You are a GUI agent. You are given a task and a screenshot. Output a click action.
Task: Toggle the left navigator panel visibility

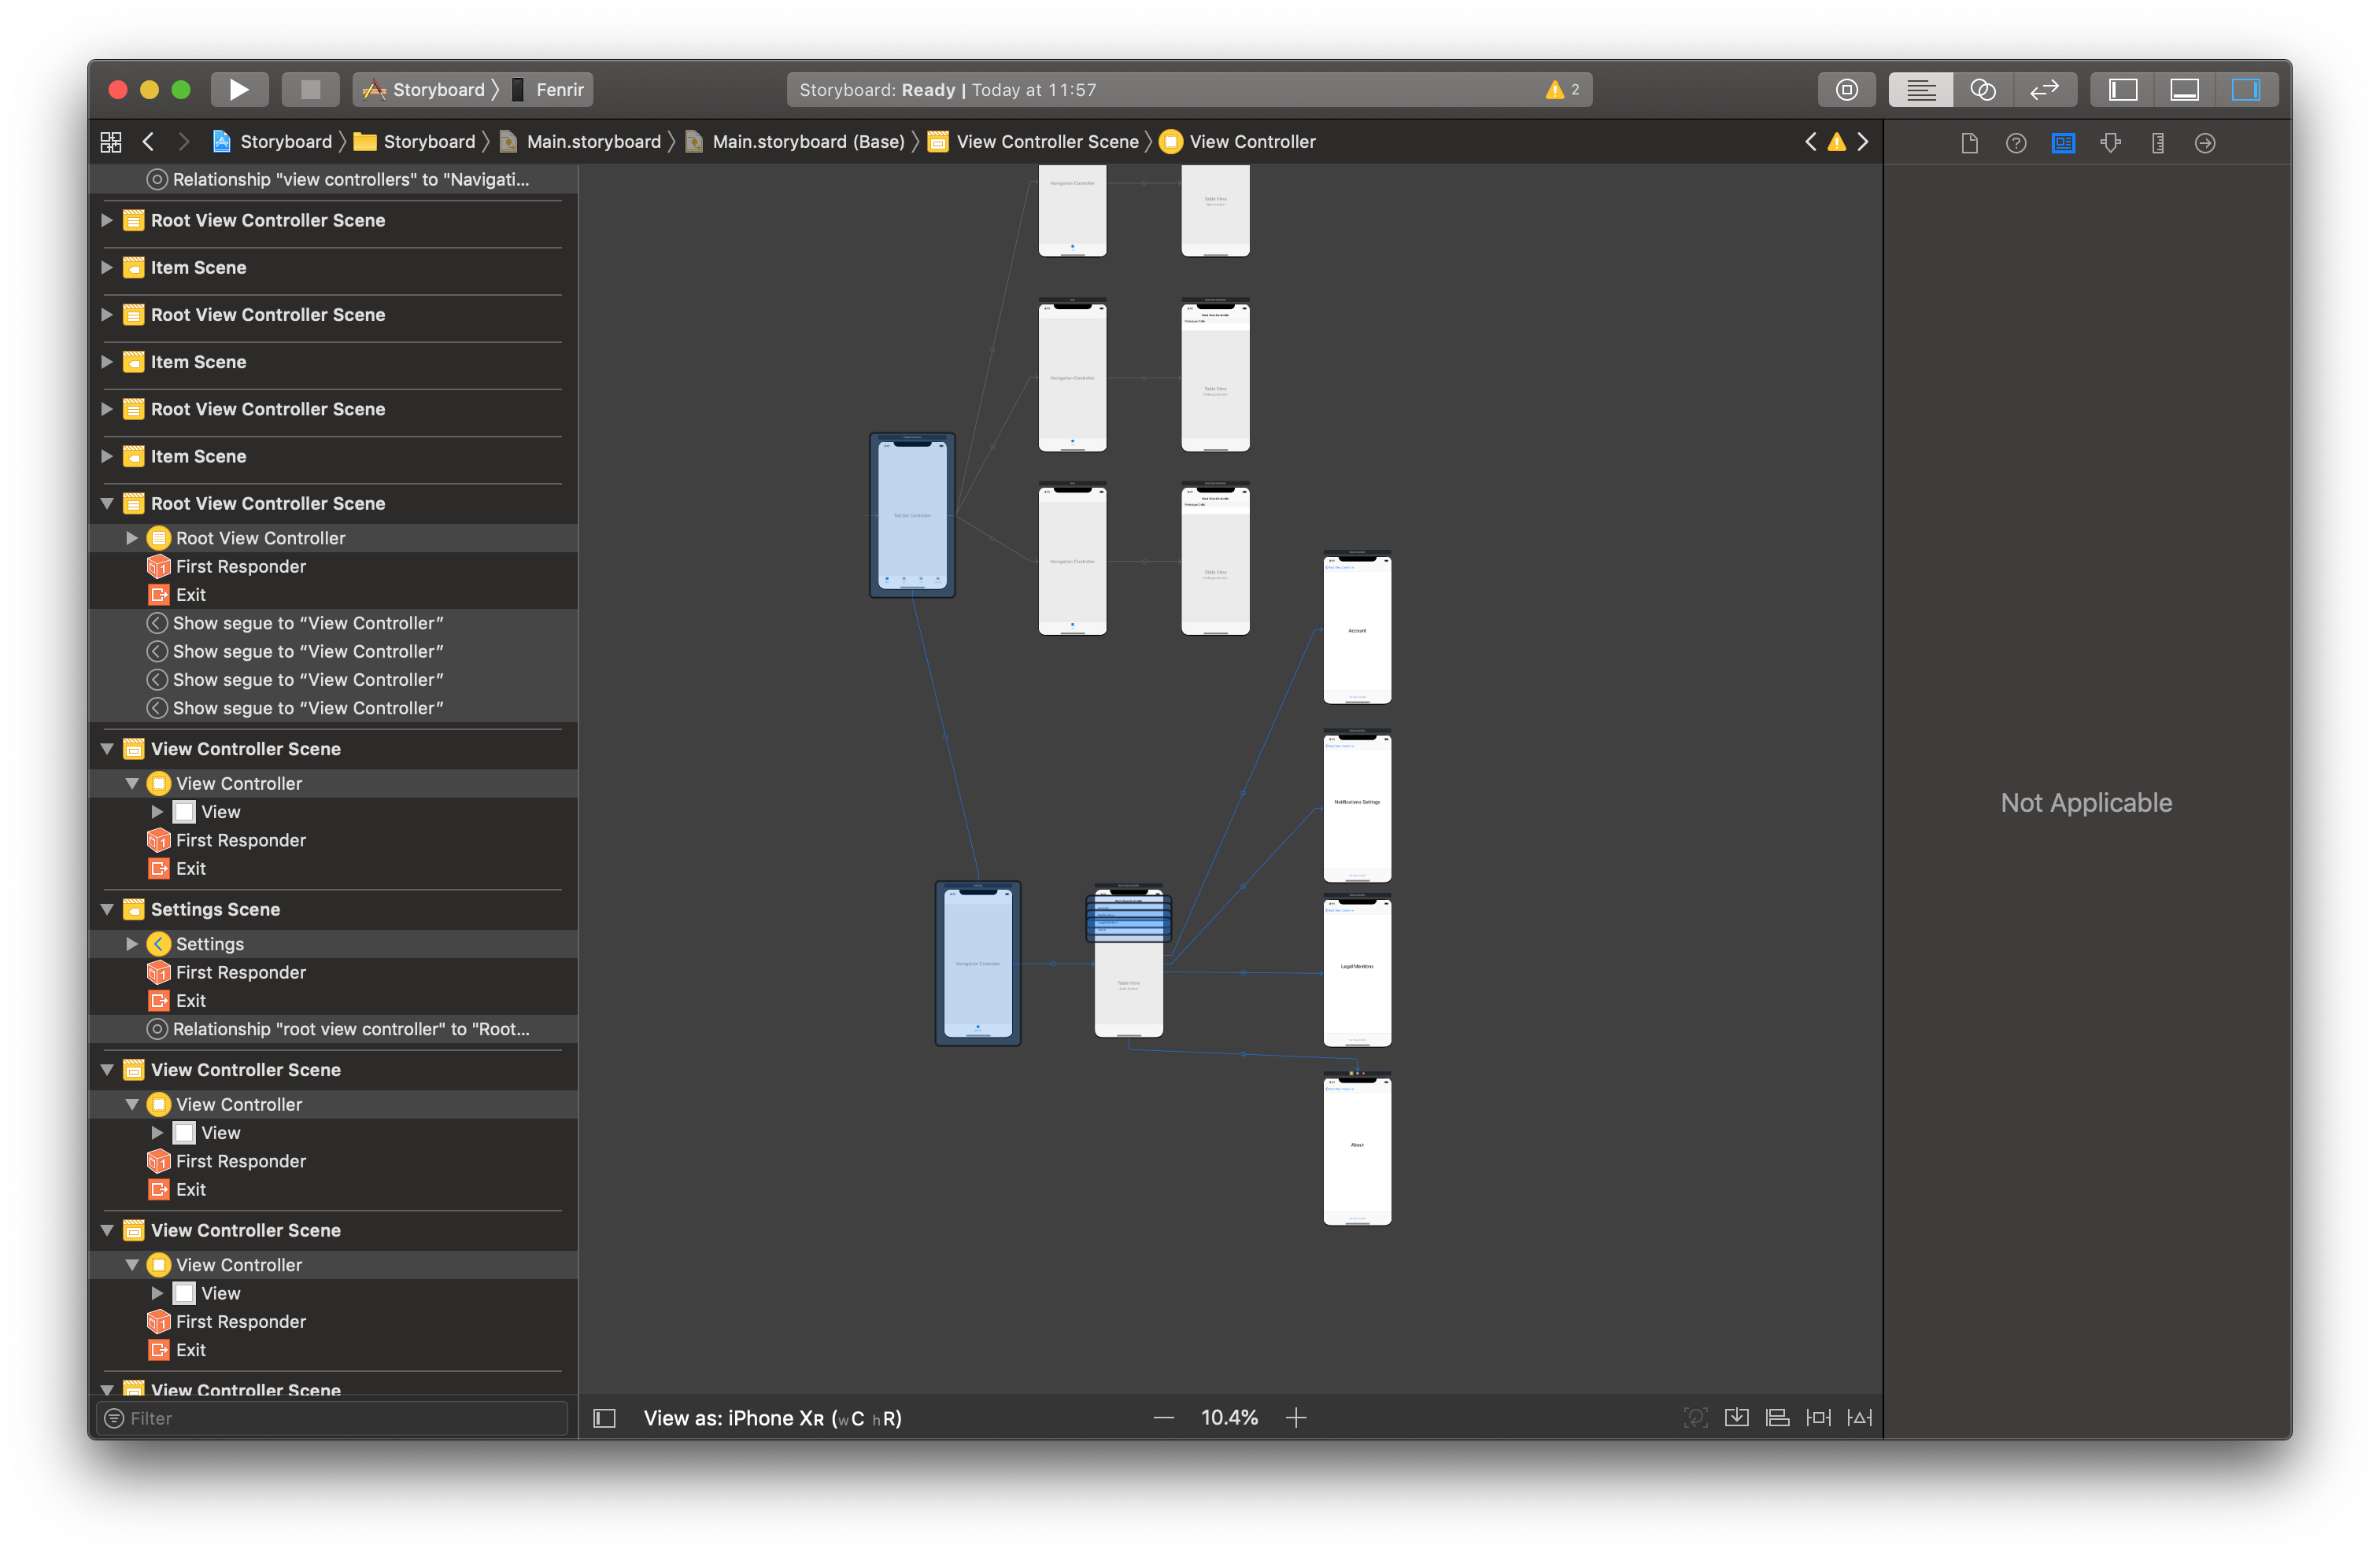tap(2121, 89)
